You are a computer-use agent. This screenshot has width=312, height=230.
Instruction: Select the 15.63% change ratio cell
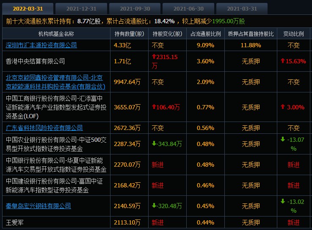click(293, 61)
